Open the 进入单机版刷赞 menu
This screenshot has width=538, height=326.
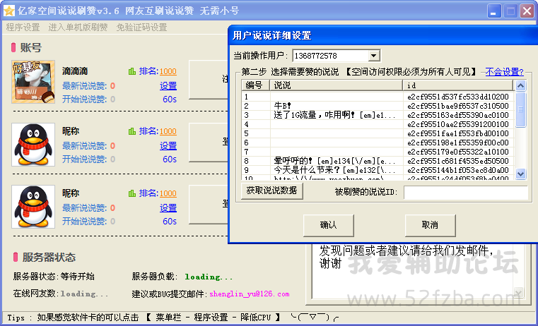tap(78, 28)
